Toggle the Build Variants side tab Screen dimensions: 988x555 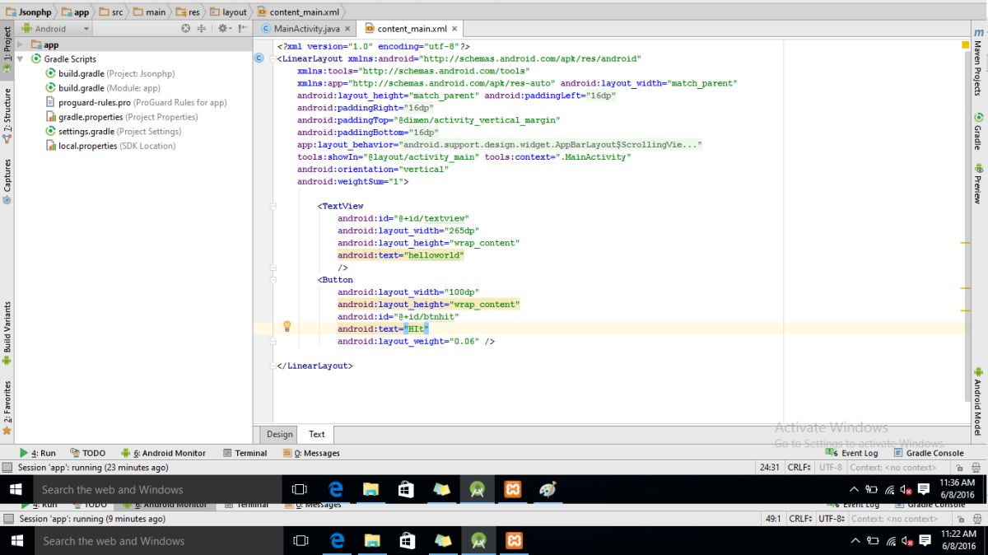[7, 333]
